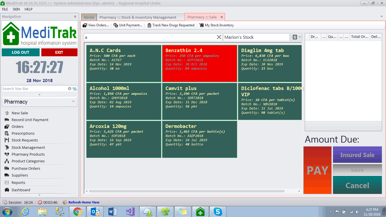
Task: Select the Benzathin 2.4 product tile
Action: pyautogui.click(x=200, y=64)
